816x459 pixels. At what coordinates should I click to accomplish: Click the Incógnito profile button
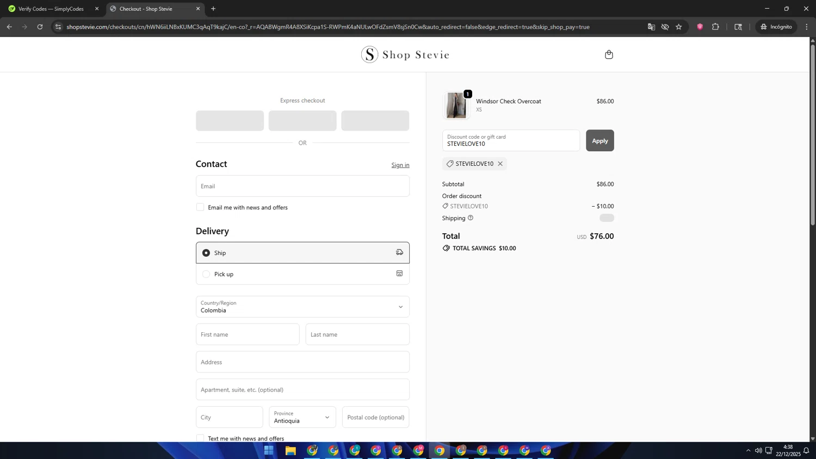pyautogui.click(x=776, y=27)
